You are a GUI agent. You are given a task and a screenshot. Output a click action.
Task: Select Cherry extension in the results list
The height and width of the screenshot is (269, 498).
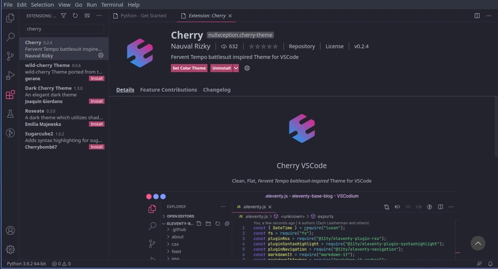pyautogui.click(x=64, y=49)
